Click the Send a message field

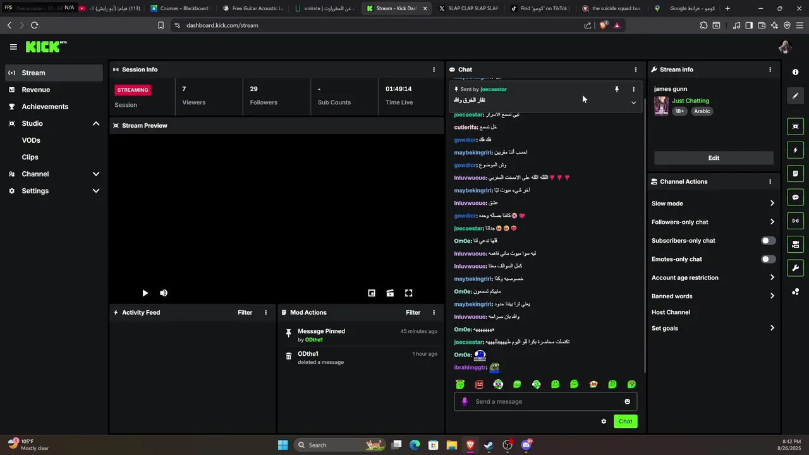545,401
